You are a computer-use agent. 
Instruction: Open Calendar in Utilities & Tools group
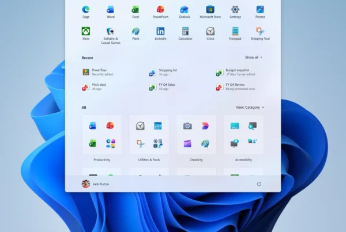[158, 126]
